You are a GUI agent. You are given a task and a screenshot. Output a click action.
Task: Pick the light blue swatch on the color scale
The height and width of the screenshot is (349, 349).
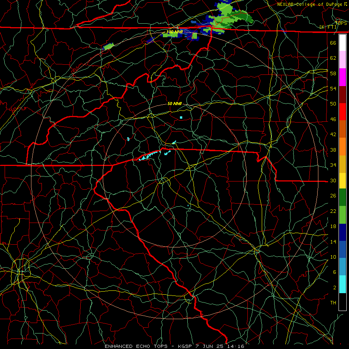point(342,267)
